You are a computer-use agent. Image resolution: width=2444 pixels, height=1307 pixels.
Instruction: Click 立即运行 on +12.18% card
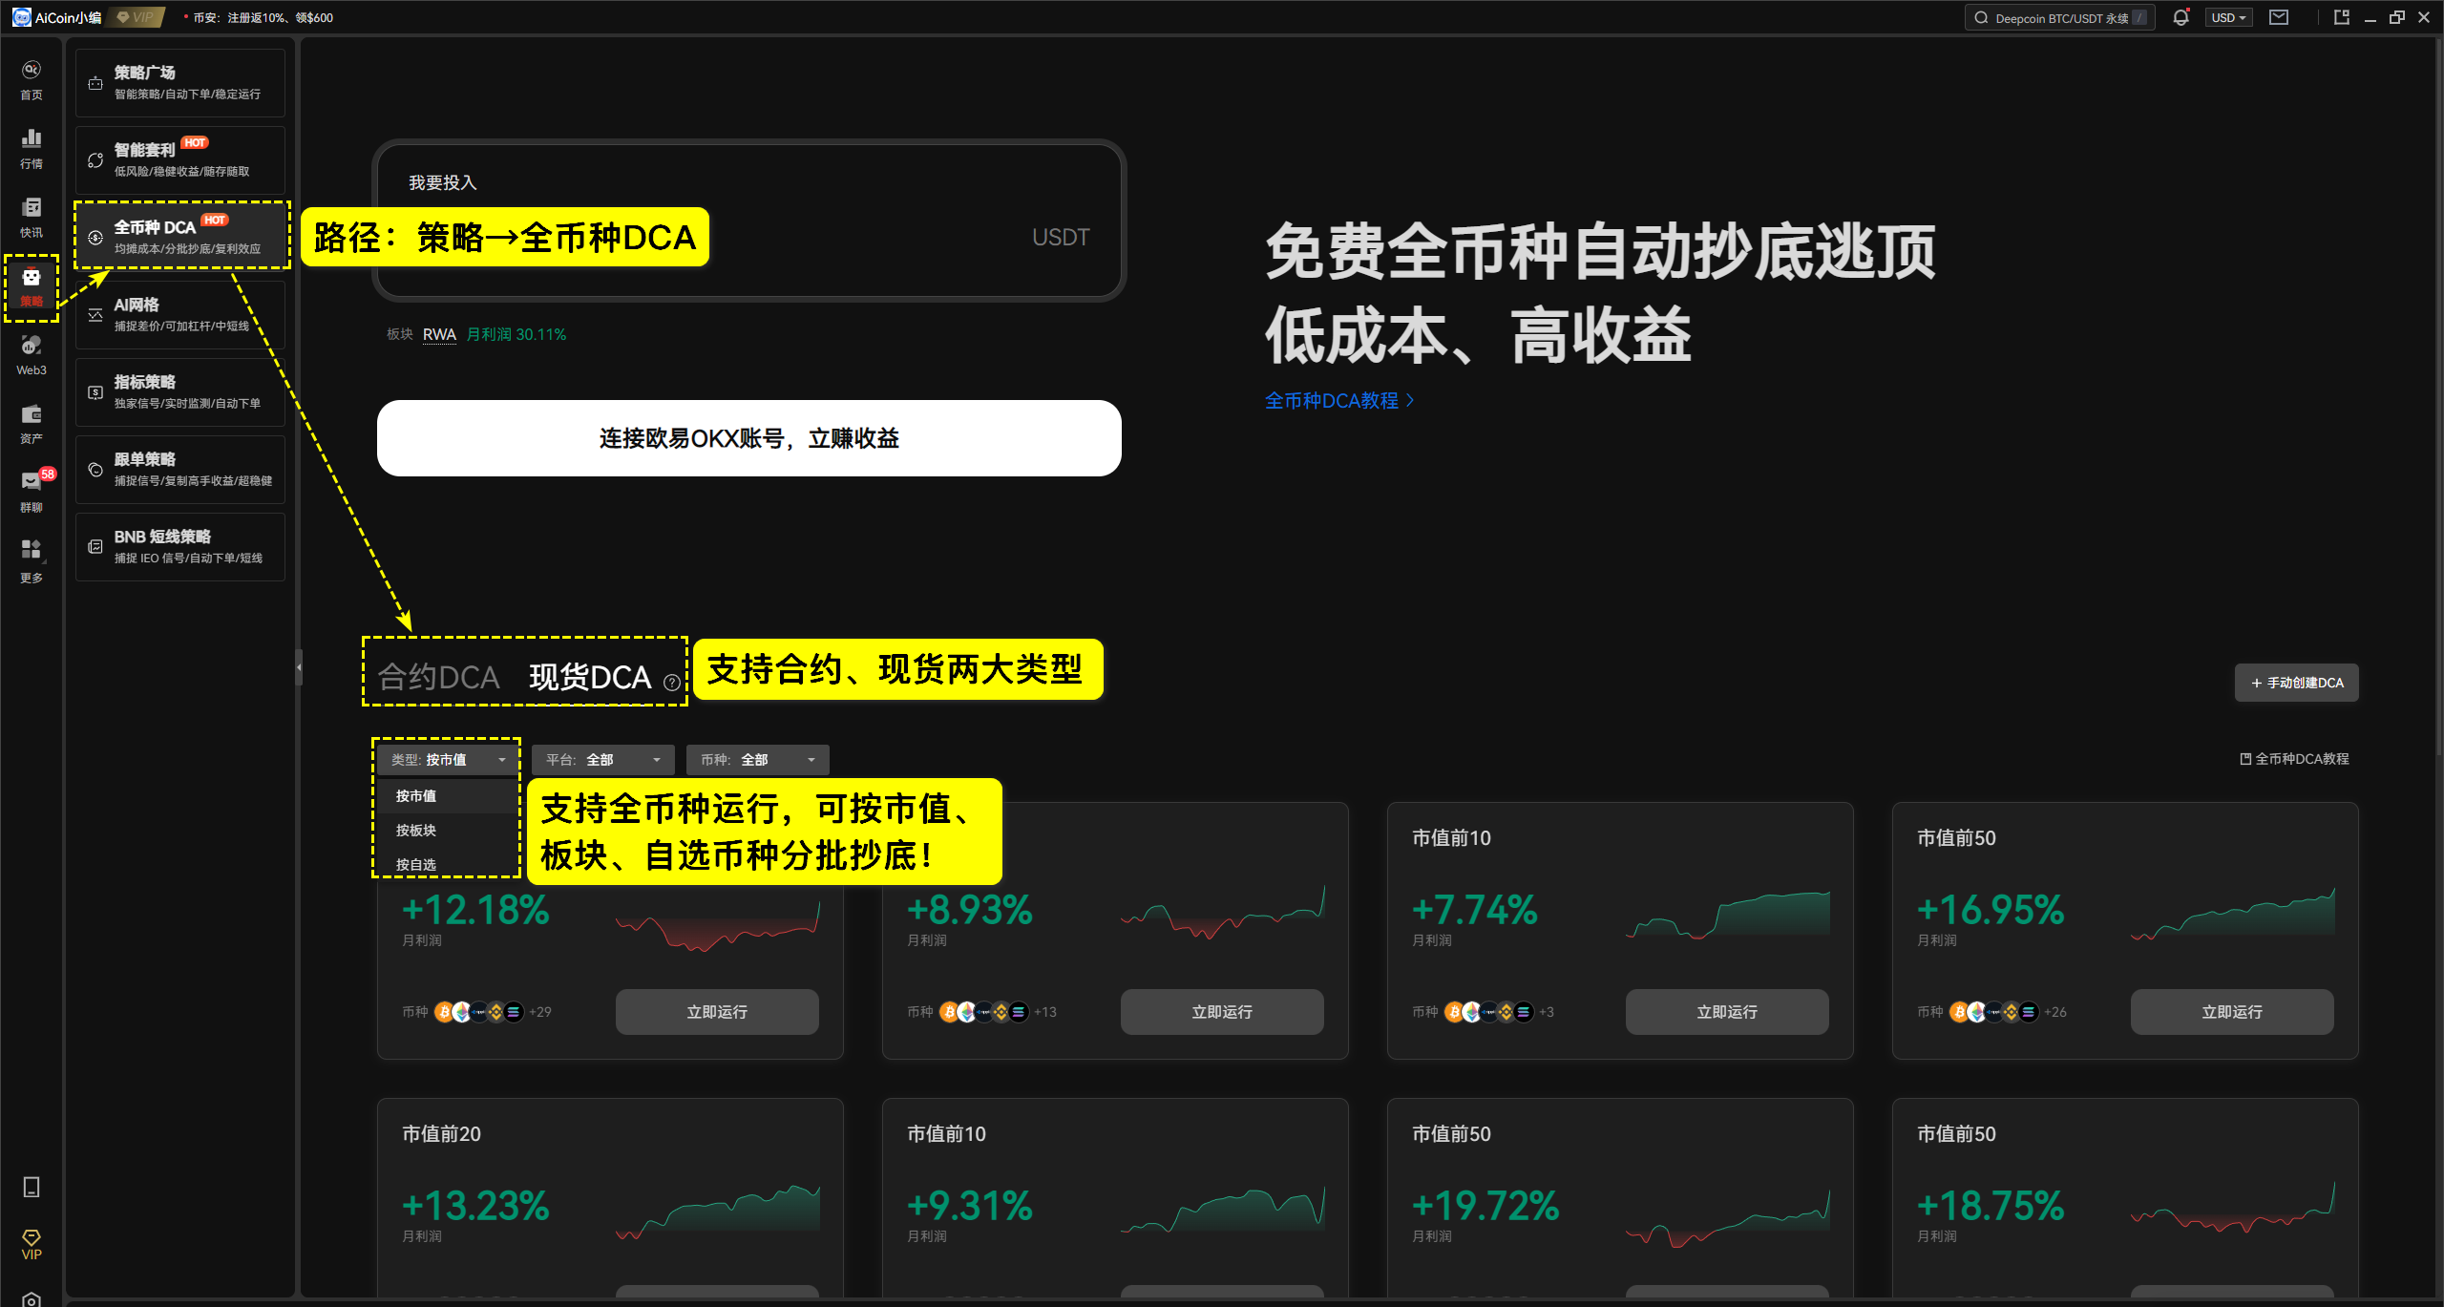coord(717,1012)
